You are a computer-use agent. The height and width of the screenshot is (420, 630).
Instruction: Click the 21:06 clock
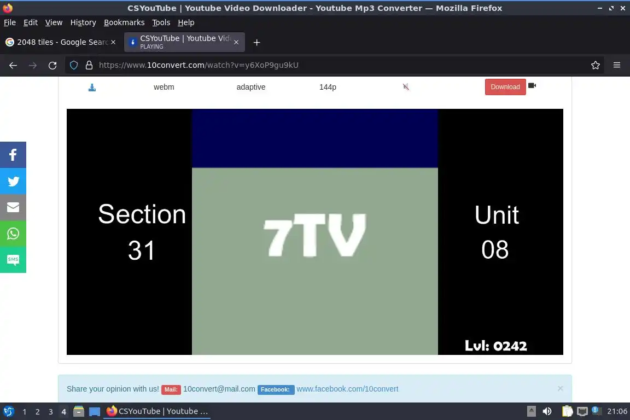coord(617,411)
